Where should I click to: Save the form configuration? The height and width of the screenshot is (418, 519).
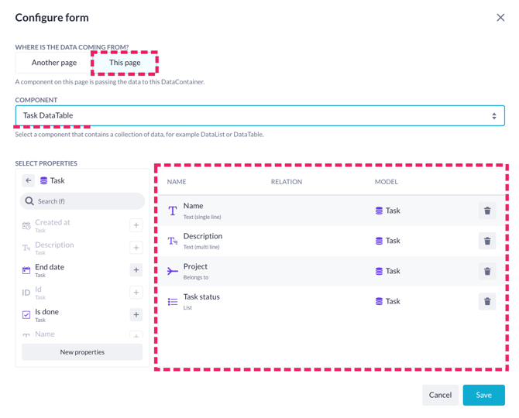coord(483,395)
